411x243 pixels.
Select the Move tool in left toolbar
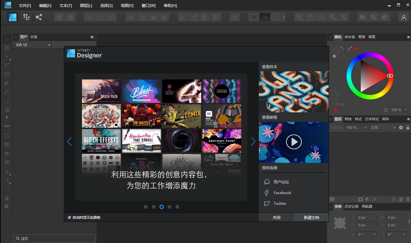point(7,39)
